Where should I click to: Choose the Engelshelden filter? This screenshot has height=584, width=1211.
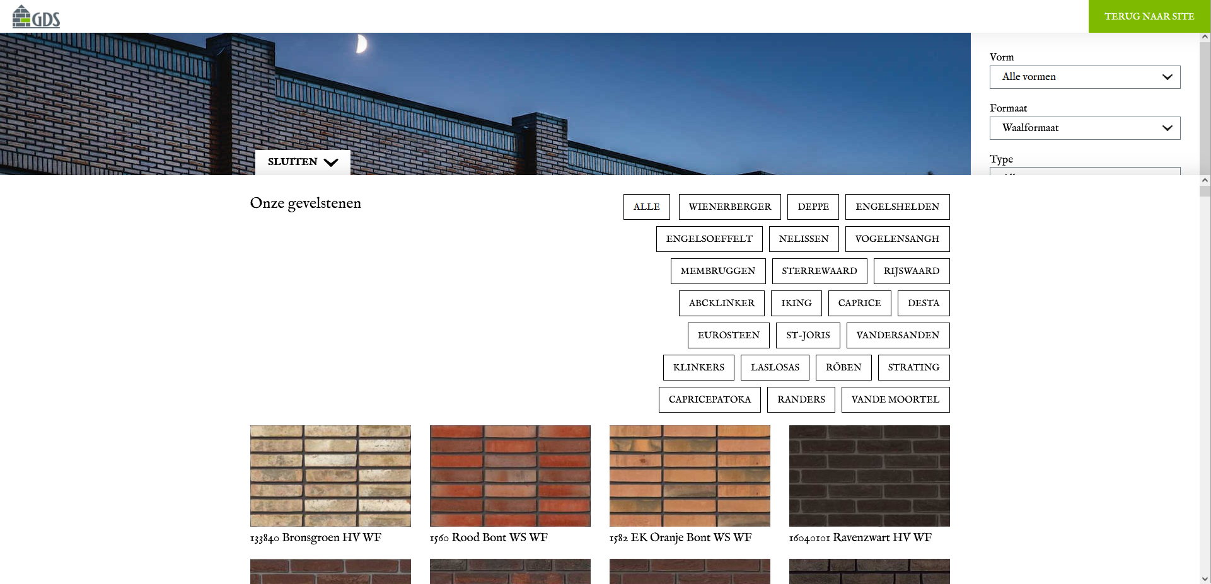[896, 207]
